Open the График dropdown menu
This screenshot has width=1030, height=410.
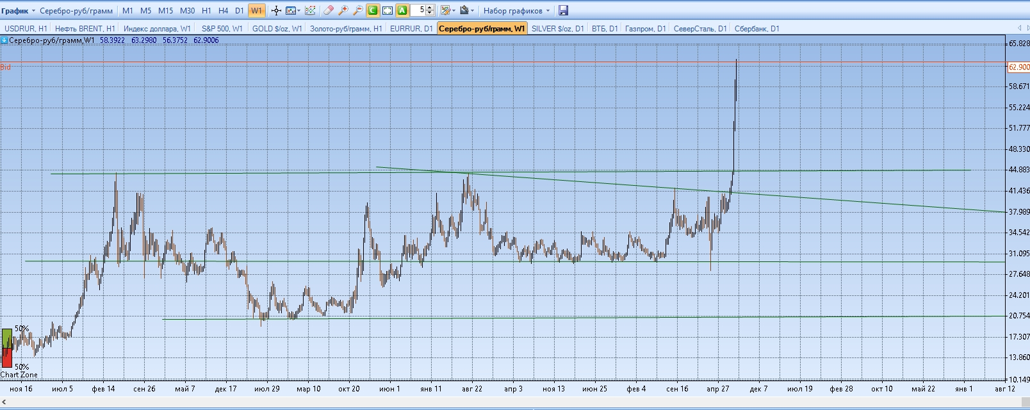(19, 11)
